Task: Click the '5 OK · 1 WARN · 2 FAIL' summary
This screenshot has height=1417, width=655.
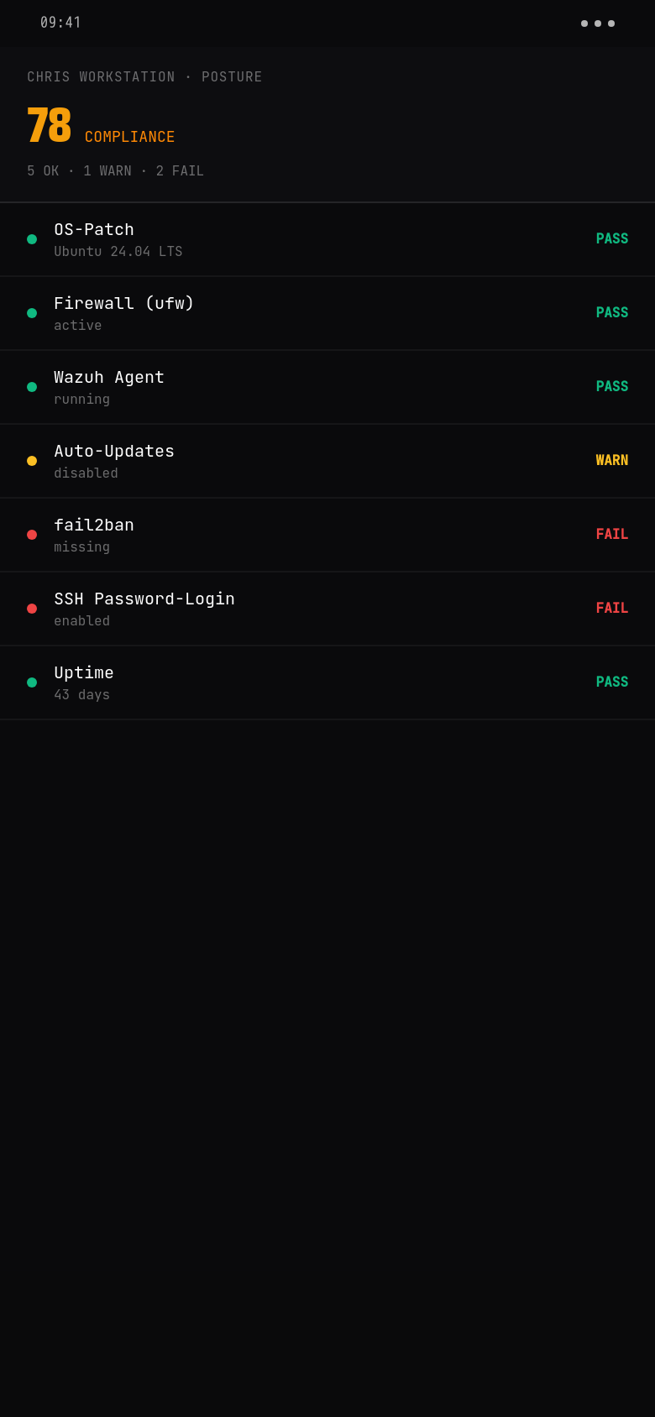Action: tap(115, 171)
